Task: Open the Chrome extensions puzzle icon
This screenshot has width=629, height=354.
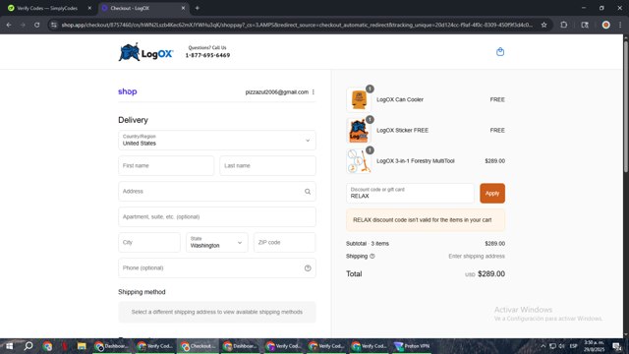Action: (x=563, y=25)
